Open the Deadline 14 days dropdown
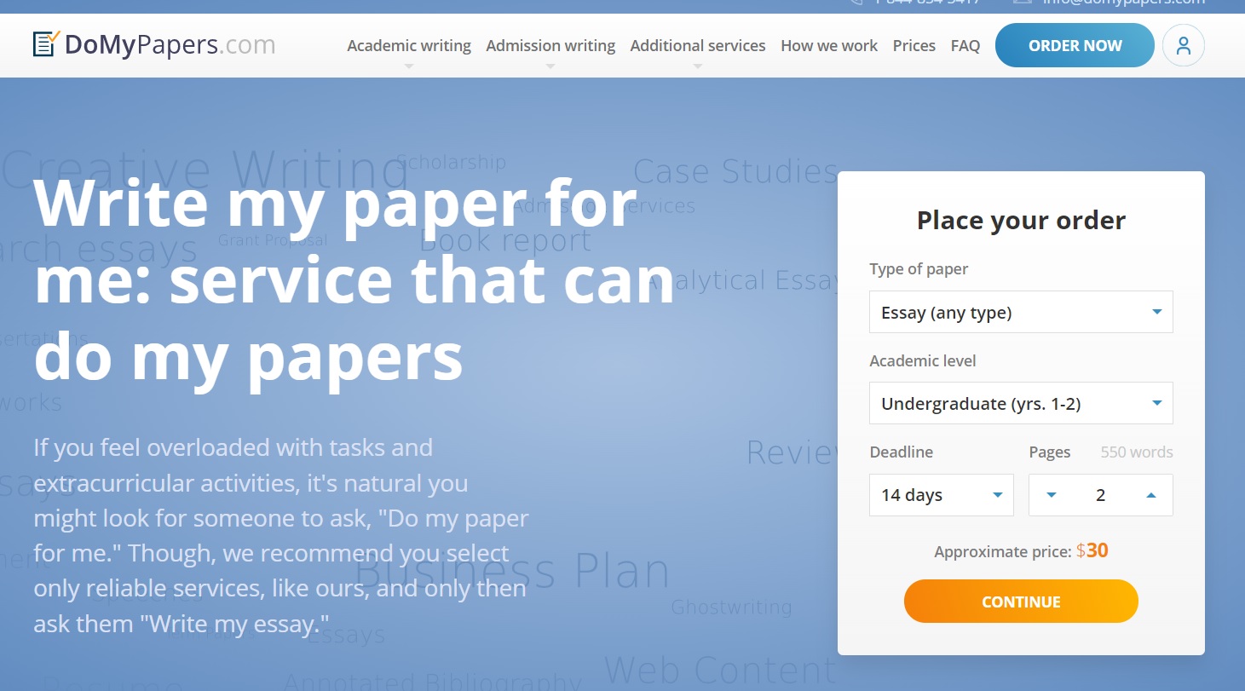 pyautogui.click(x=942, y=495)
